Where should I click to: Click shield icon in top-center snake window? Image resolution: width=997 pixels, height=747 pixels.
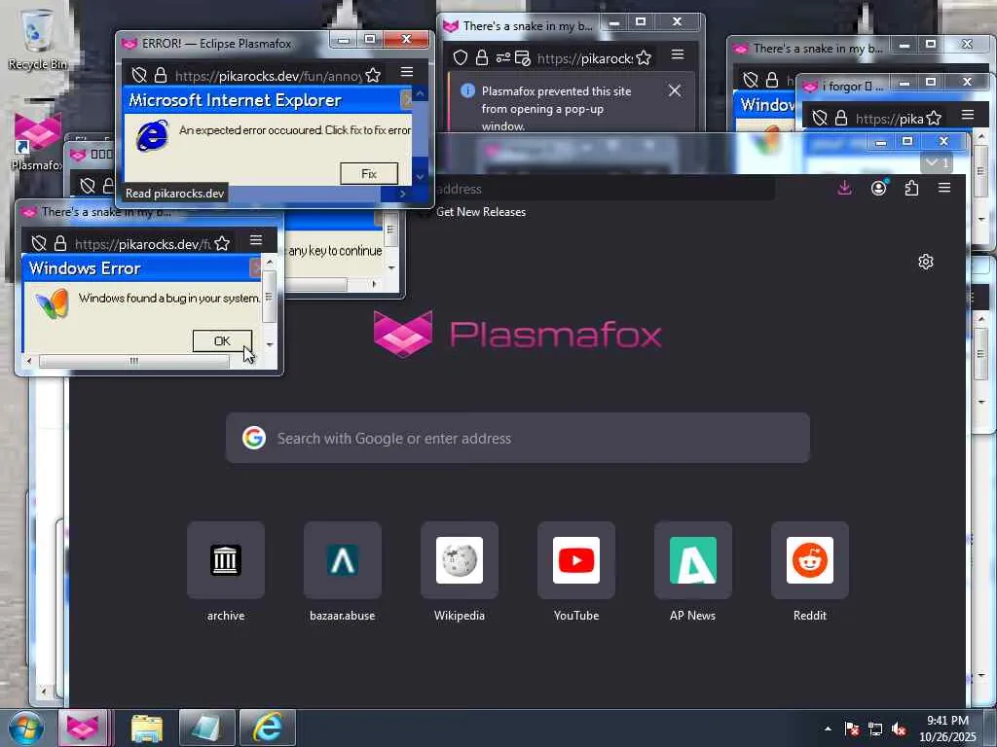[x=461, y=58]
